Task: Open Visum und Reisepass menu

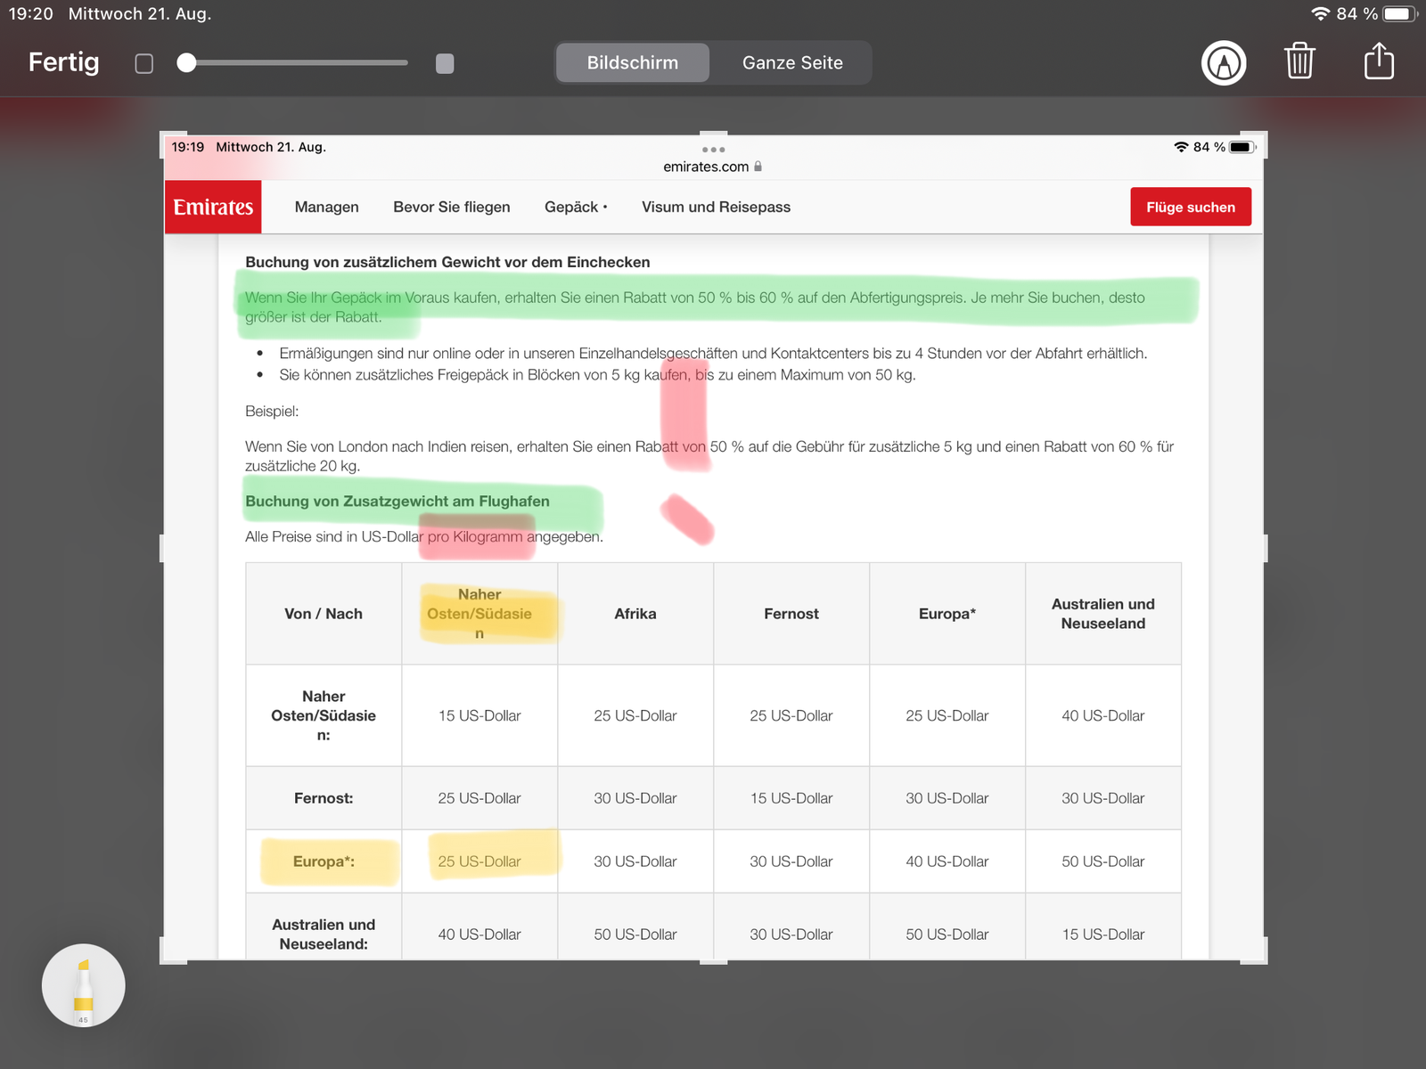Action: [716, 207]
